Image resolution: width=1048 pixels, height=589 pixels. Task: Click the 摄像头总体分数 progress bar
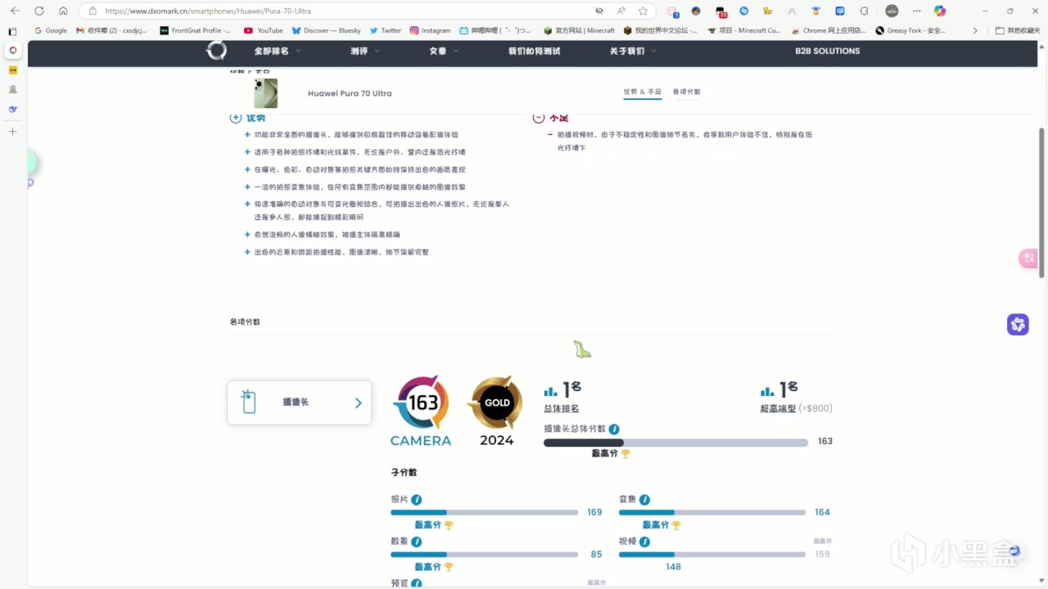[x=675, y=443]
